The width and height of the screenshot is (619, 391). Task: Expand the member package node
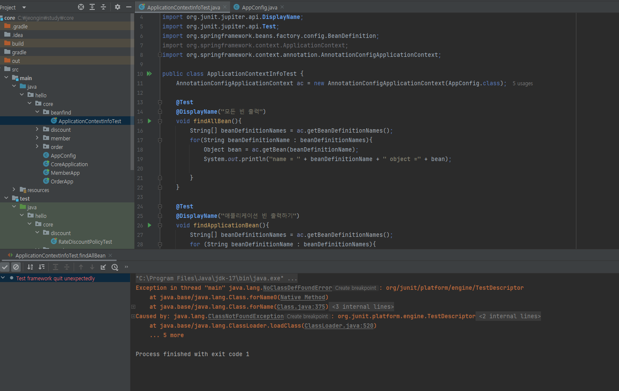tap(37, 138)
